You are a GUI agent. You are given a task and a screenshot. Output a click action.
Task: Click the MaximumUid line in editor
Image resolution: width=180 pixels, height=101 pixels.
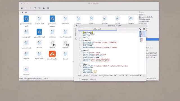click(90, 71)
